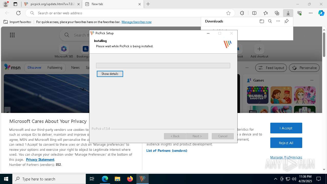Image resolution: width=327 pixels, height=184 pixels.
Task: Open the Copilot sidebar icon
Action: pos(321,13)
